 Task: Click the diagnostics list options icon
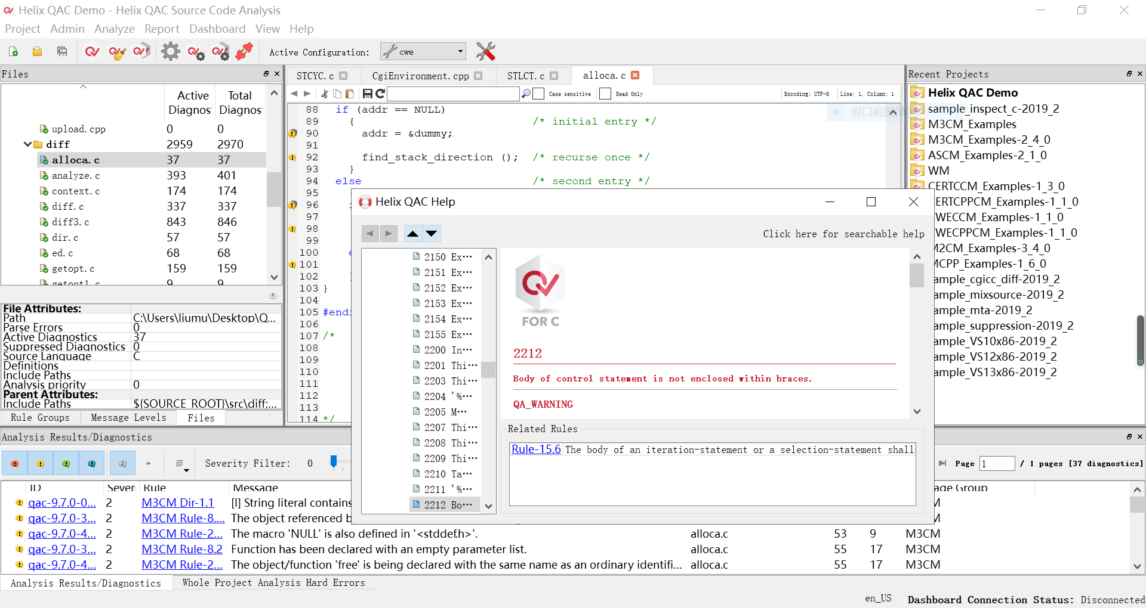[x=181, y=464]
